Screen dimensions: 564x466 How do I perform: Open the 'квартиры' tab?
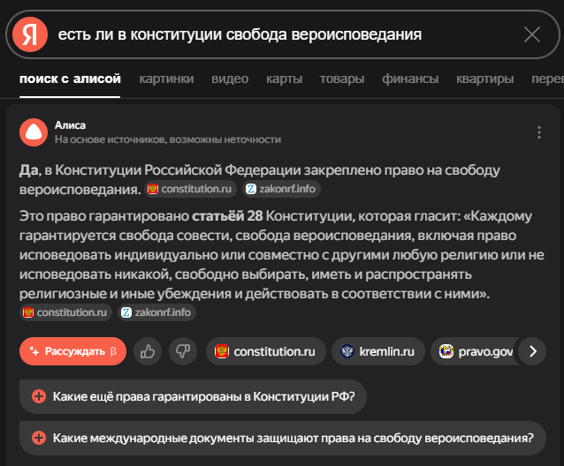coord(484,79)
